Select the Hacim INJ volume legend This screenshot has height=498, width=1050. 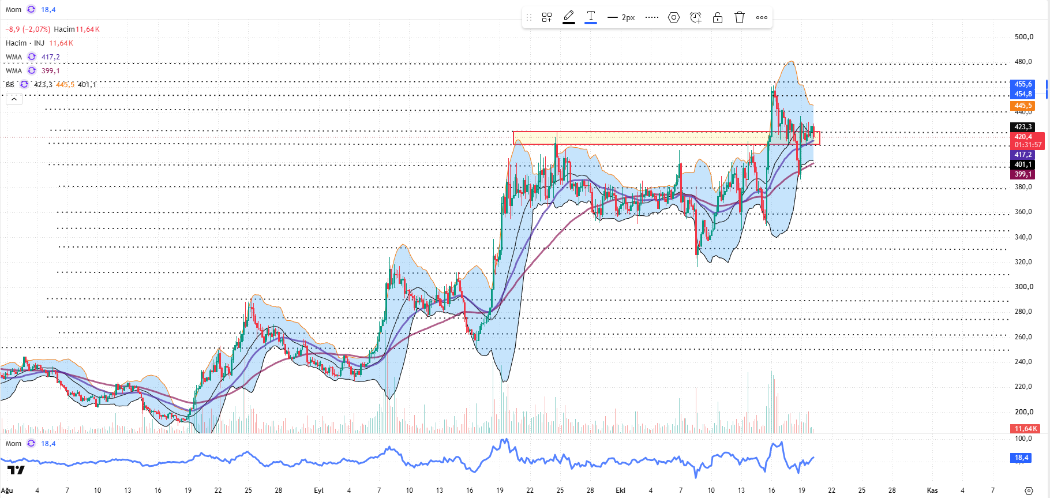tap(25, 43)
